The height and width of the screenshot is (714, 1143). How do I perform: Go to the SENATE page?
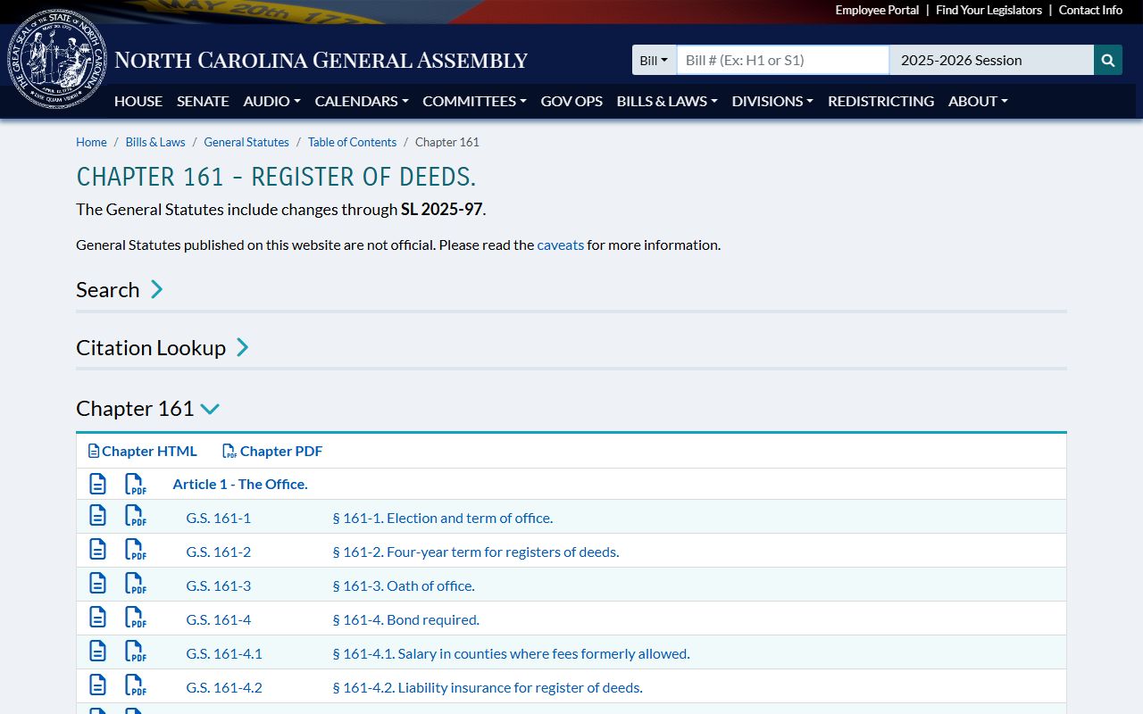click(203, 101)
